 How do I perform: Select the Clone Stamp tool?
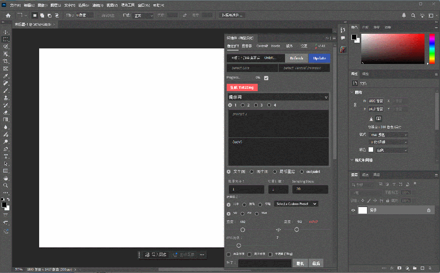[x=6, y=98]
